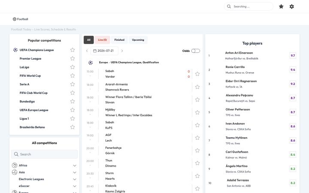Switch to the Finished tab
The width and height of the screenshot is (309, 193).
(119, 40)
